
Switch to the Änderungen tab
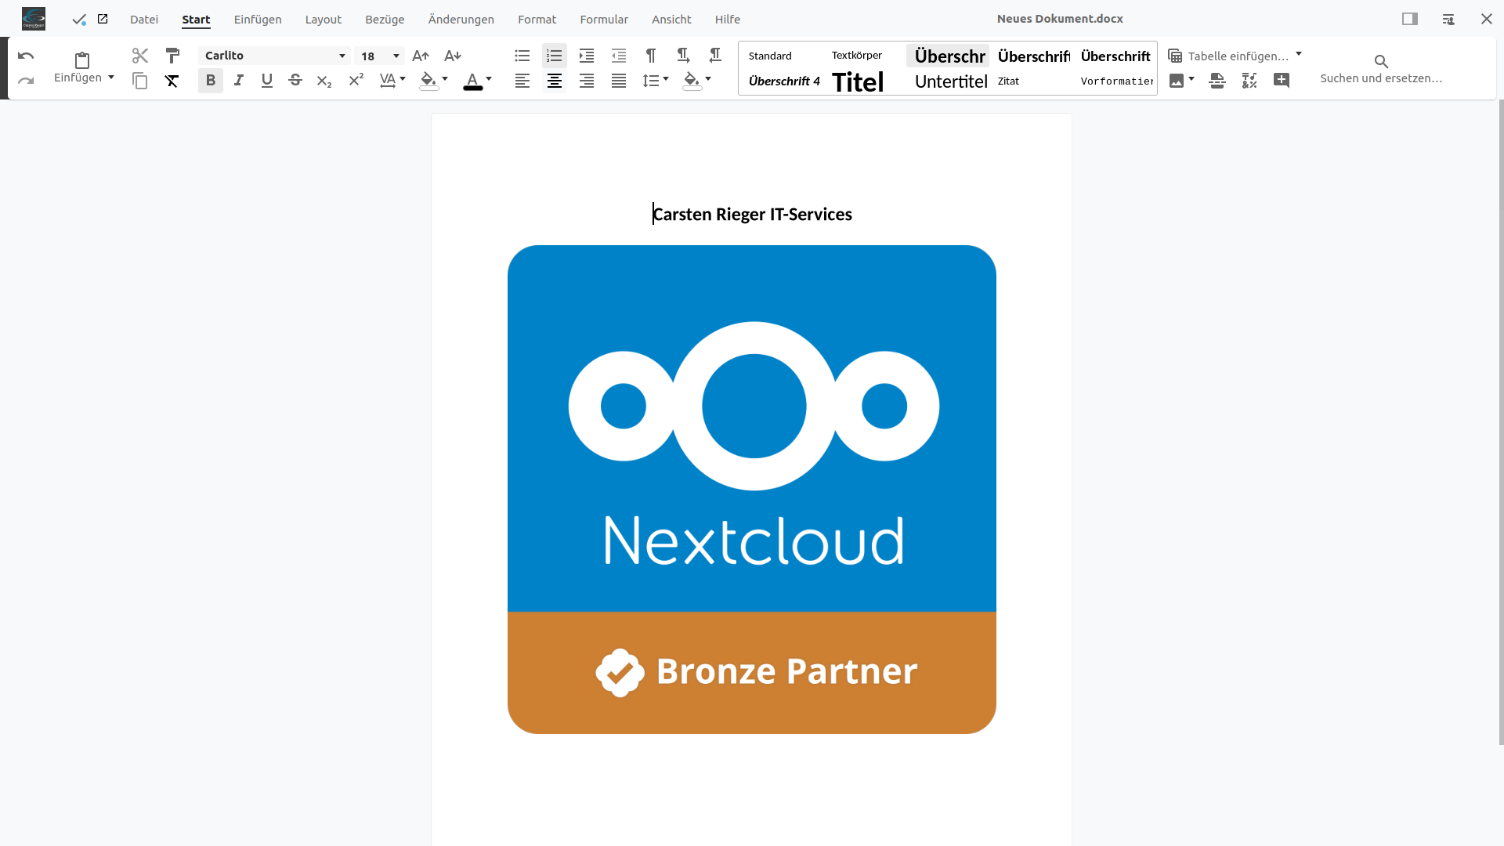pyautogui.click(x=461, y=20)
